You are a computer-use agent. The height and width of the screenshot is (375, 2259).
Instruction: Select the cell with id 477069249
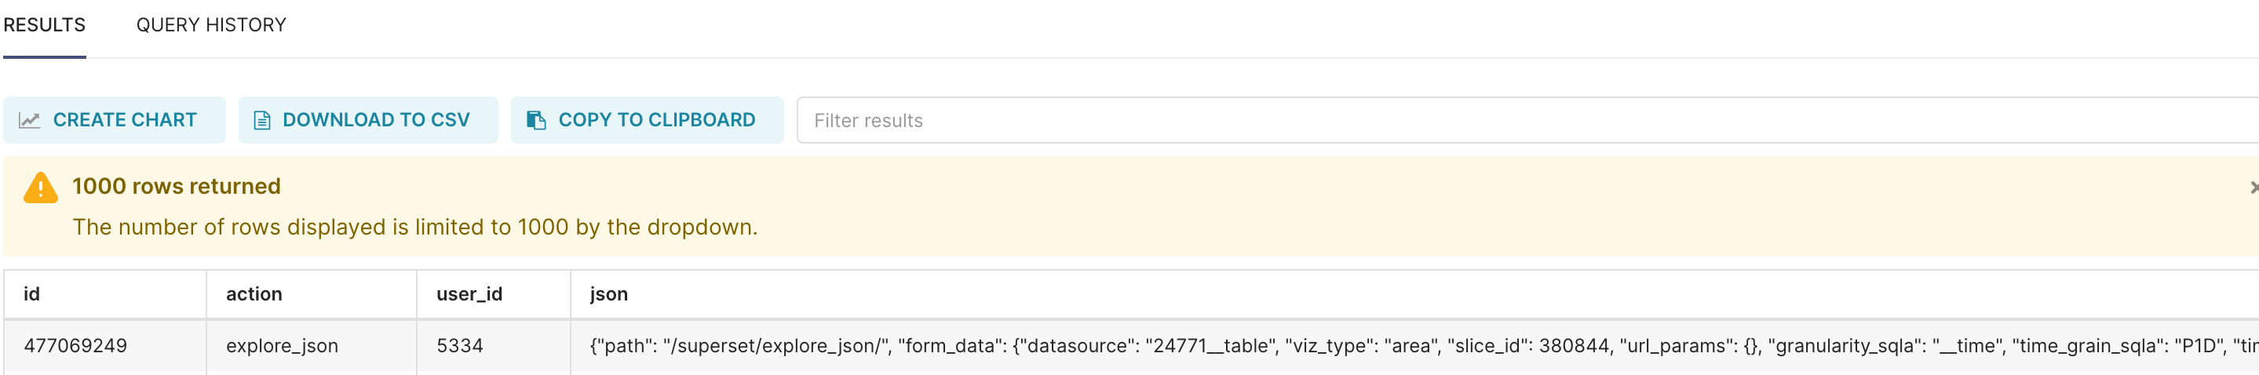[75, 346]
